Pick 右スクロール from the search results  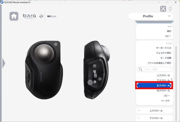point(163,91)
